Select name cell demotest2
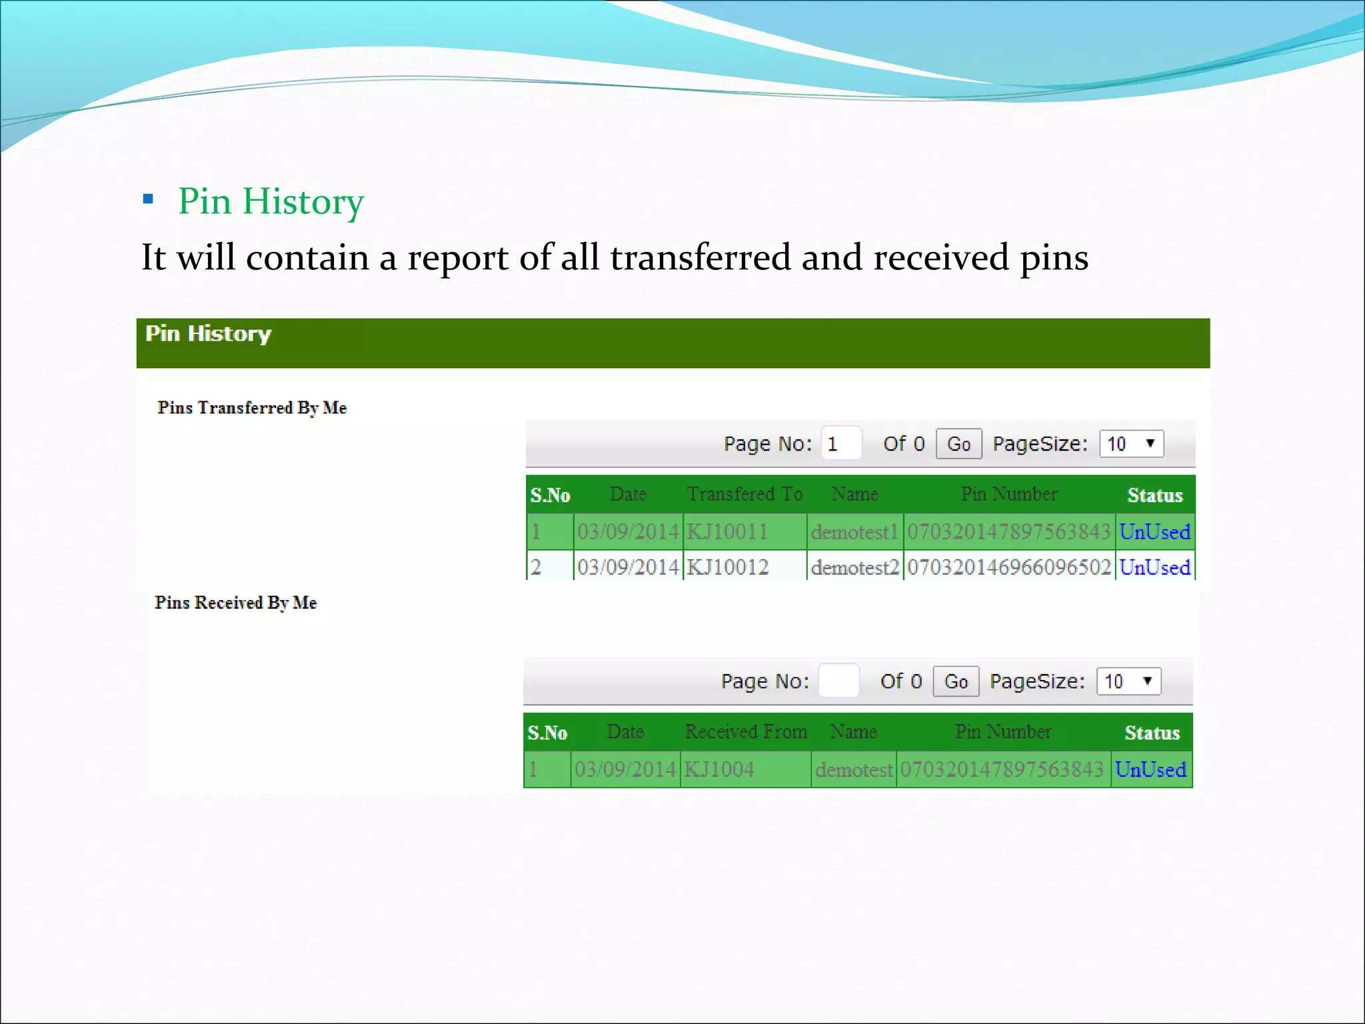 click(855, 567)
